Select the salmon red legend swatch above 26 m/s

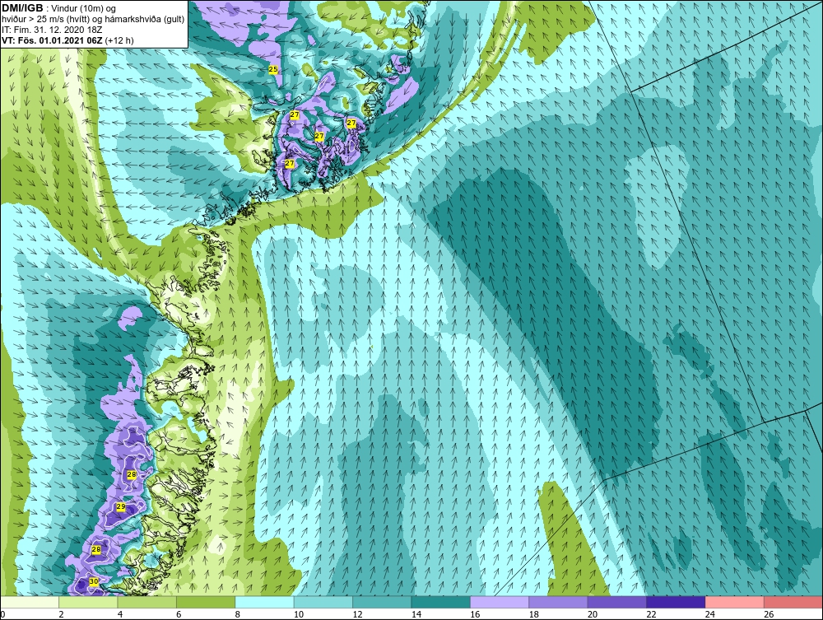tap(793, 602)
